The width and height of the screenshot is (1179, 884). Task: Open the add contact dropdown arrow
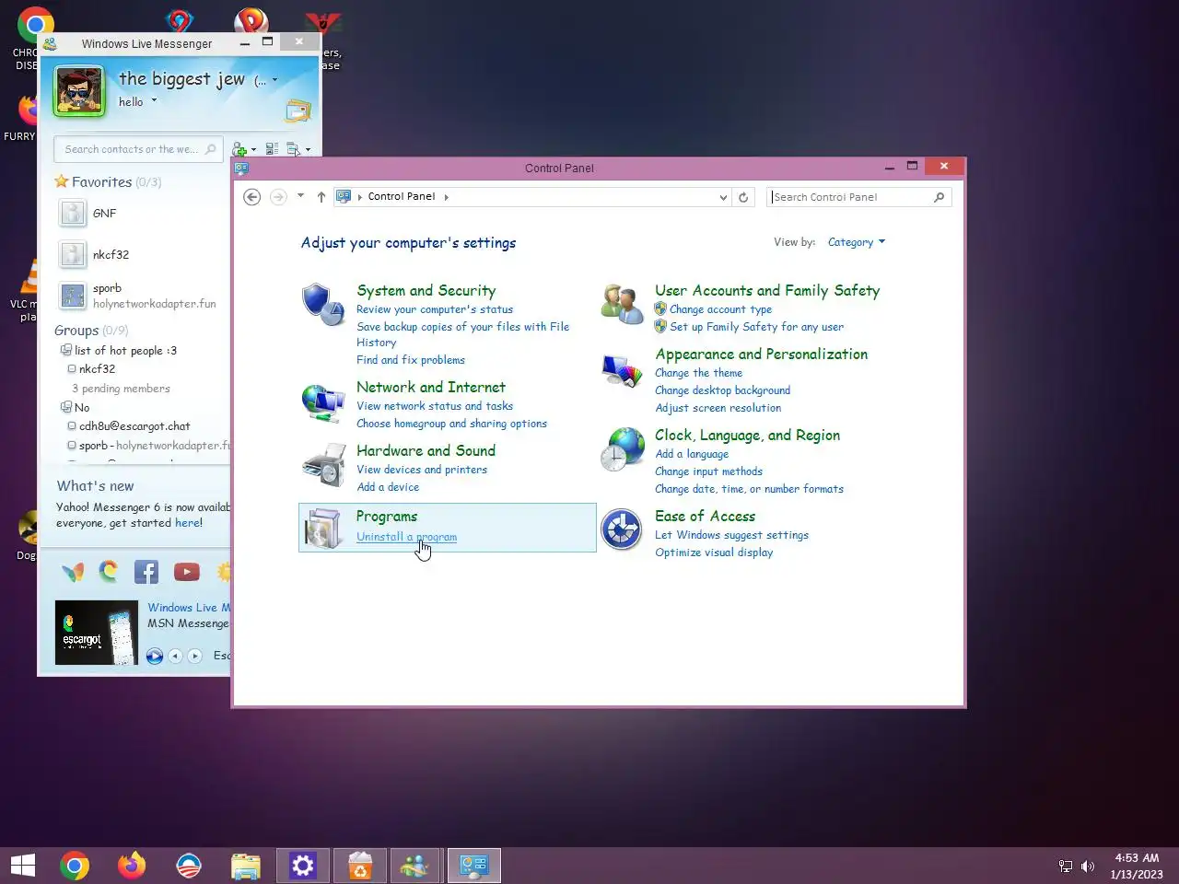(253, 150)
